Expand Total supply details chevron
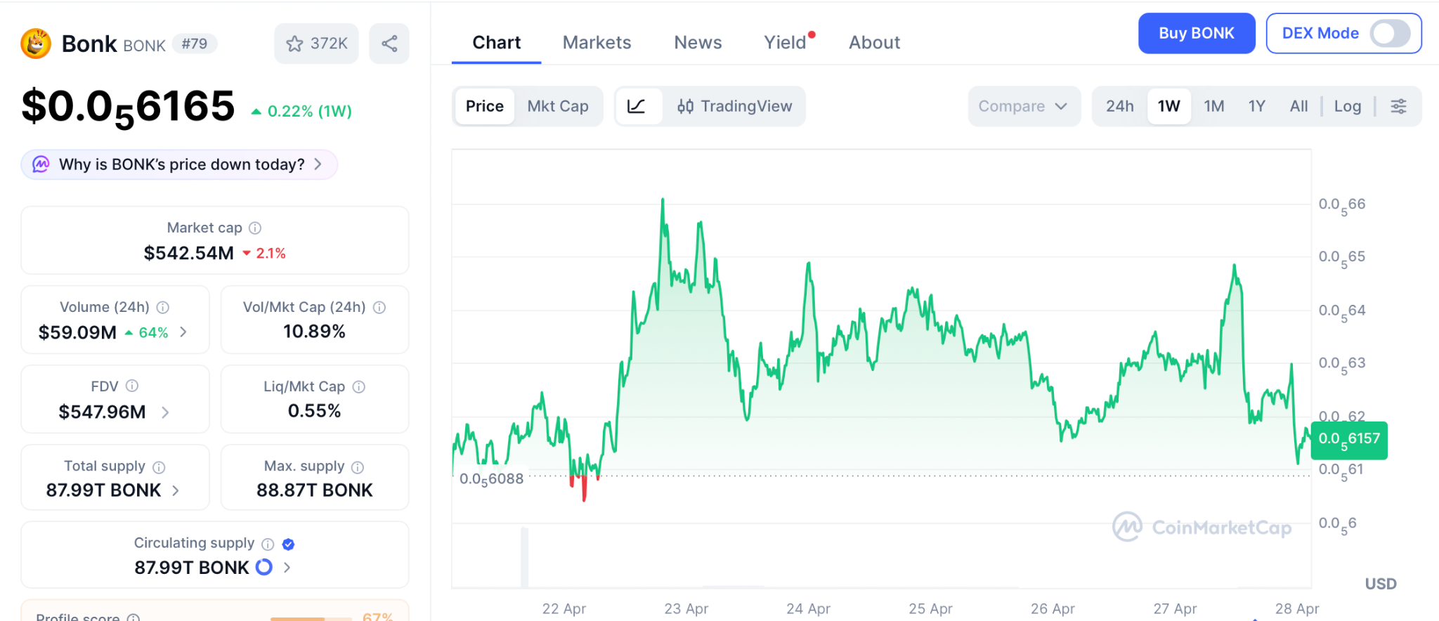1439x621 pixels. pos(176,490)
